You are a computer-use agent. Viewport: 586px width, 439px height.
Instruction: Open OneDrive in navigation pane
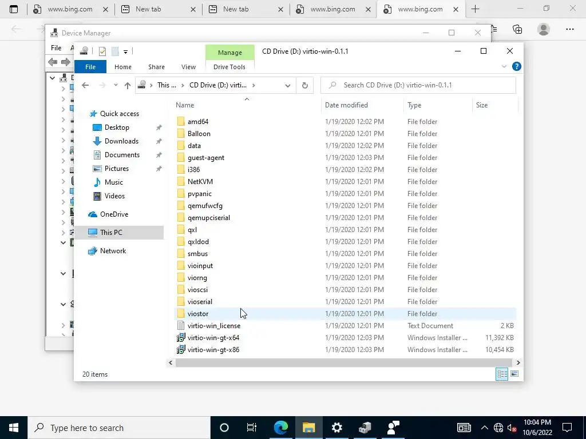point(114,214)
